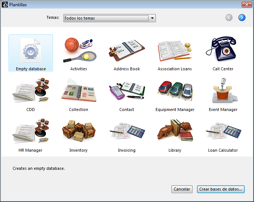This screenshot has width=254, height=202.
Task: Select the CDD template icon
Action: [31, 91]
